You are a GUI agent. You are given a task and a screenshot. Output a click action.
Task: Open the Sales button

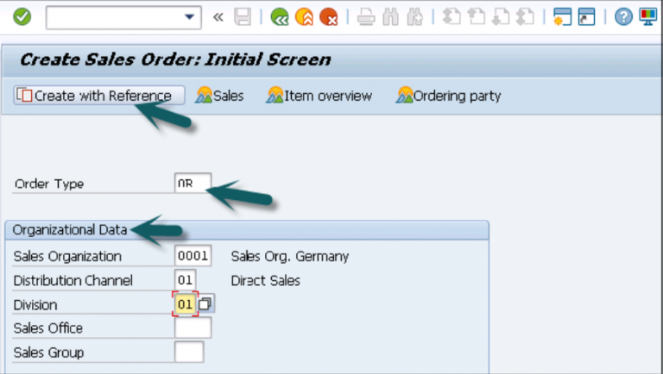click(220, 96)
